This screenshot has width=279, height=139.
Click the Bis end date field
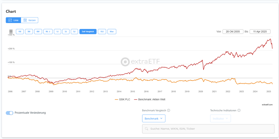260,32
